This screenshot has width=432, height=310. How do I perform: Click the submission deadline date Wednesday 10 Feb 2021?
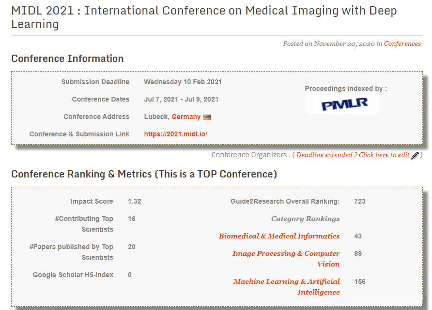[183, 82]
